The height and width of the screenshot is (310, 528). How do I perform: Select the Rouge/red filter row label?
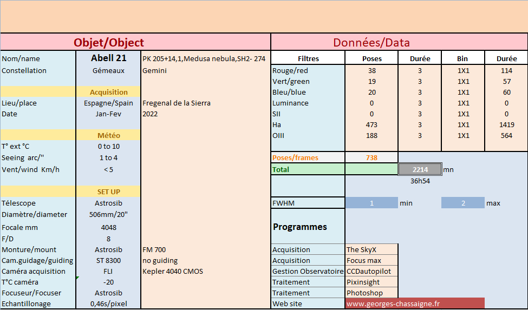(x=308, y=71)
